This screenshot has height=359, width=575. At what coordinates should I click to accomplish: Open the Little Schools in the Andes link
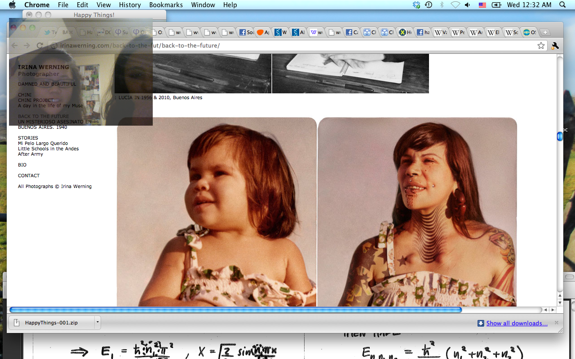point(48,149)
